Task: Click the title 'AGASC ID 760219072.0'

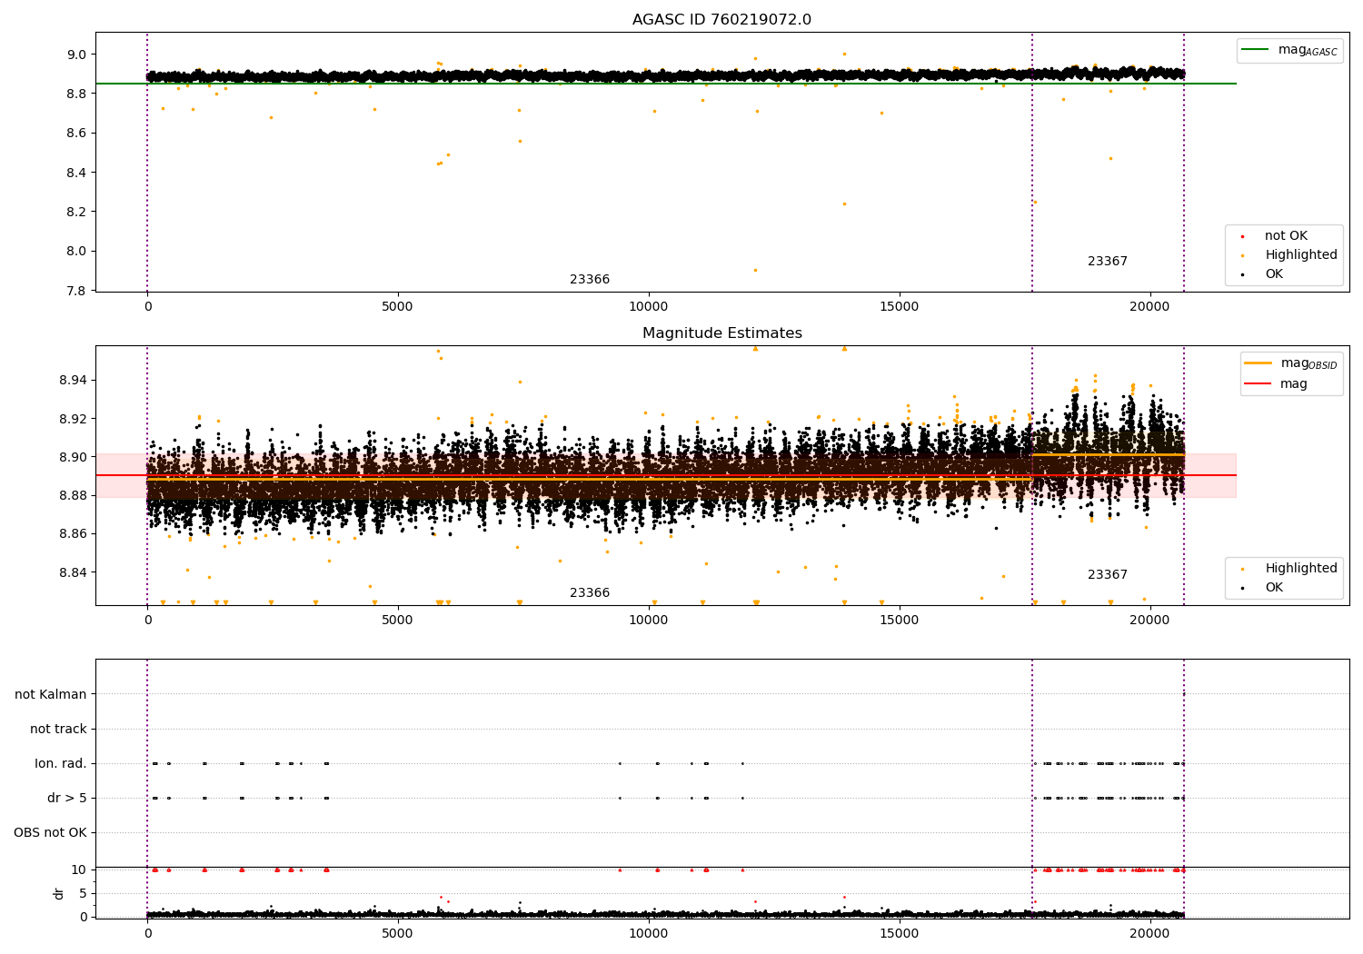Action: 721,20
